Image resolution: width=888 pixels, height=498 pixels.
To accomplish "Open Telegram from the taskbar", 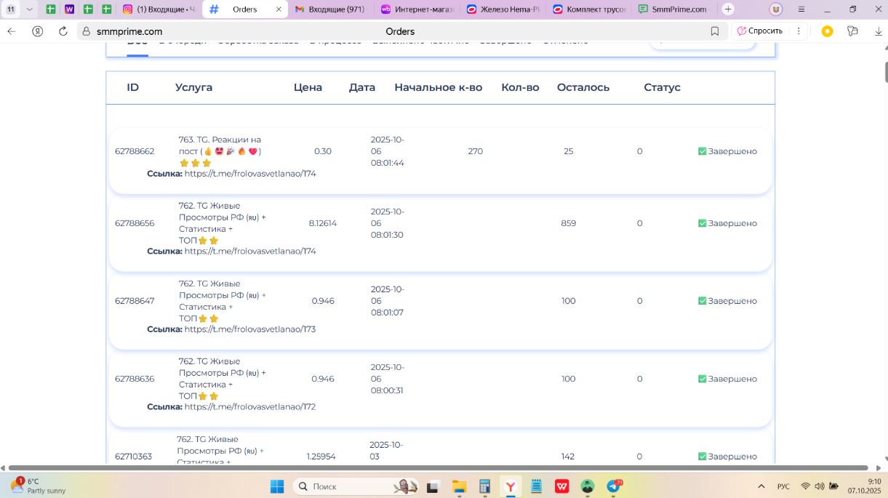I will tap(614, 486).
